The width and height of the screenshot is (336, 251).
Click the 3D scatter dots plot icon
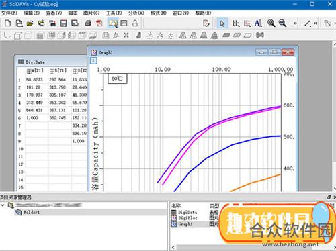click(149, 35)
